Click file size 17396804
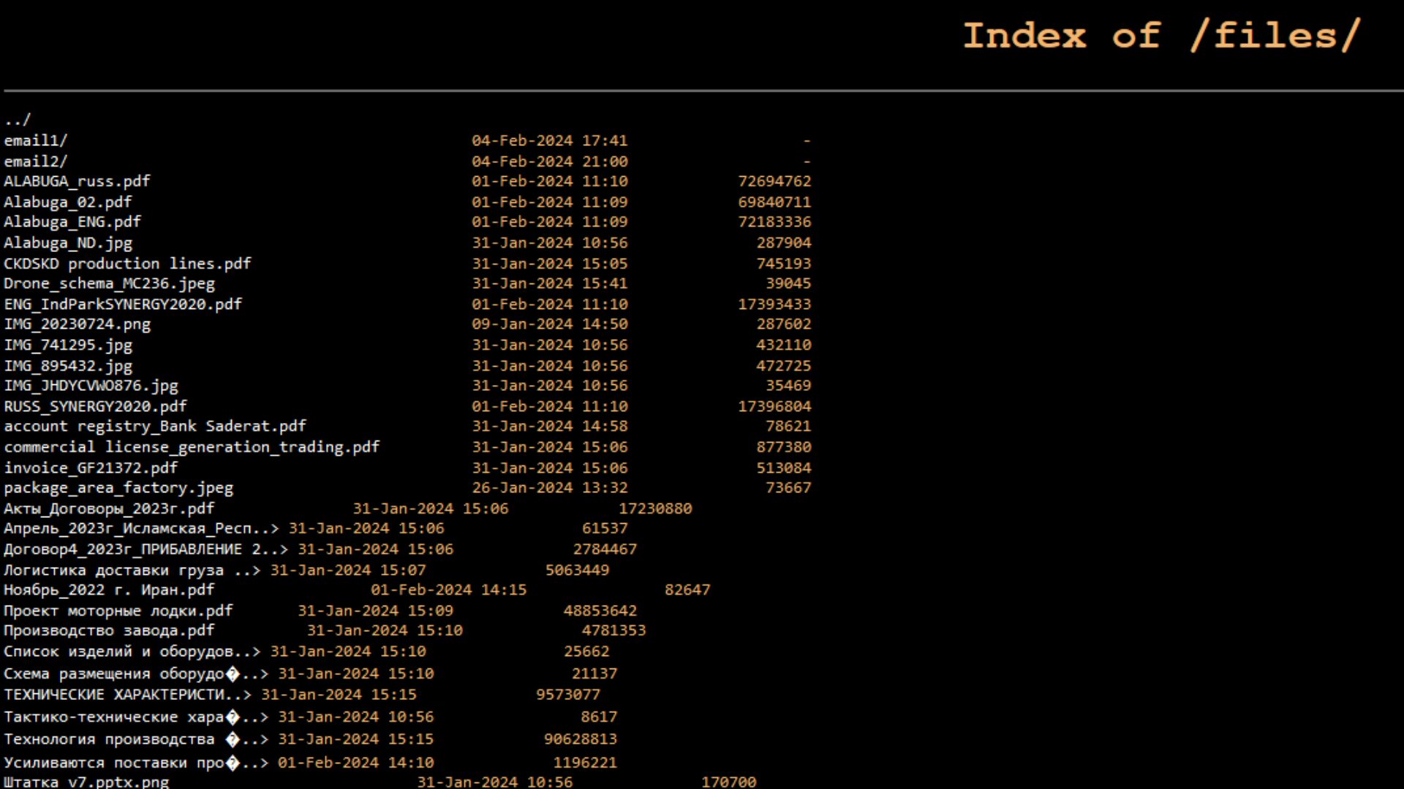 (774, 406)
